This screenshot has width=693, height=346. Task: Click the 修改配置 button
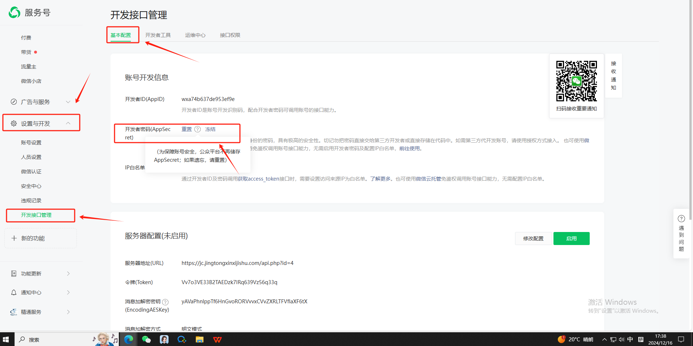coord(533,239)
